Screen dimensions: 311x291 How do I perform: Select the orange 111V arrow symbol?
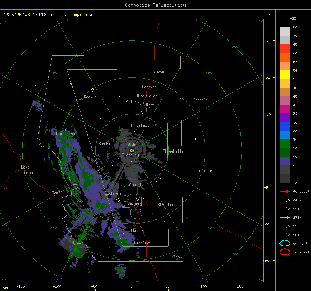[x=285, y=209]
